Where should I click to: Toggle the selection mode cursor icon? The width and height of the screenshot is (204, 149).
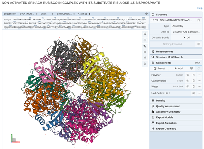pyautogui.click(x=145, y=64)
